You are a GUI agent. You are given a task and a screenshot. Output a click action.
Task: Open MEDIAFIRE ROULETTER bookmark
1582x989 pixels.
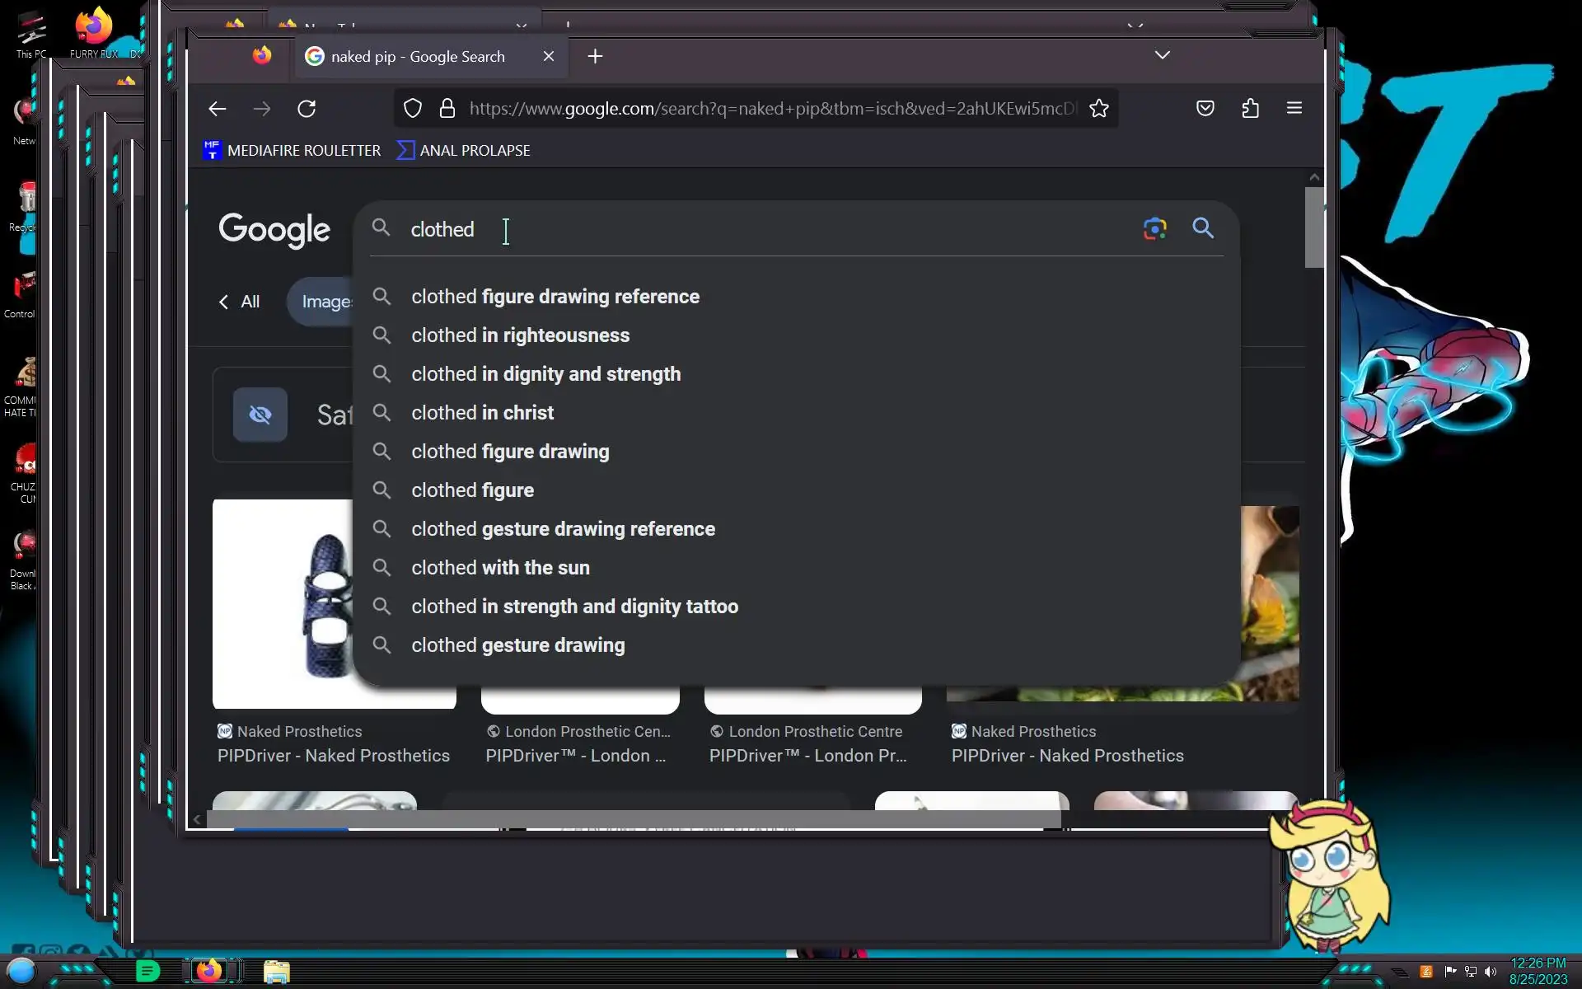(x=293, y=151)
